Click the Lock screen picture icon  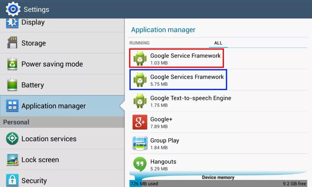(x=12, y=159)
